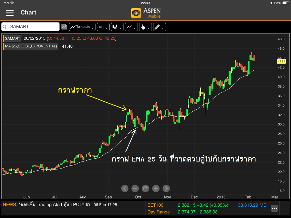Open the add indicator dropdown
291x218 pixels.
pyautogui.click(x=131, y=27)
